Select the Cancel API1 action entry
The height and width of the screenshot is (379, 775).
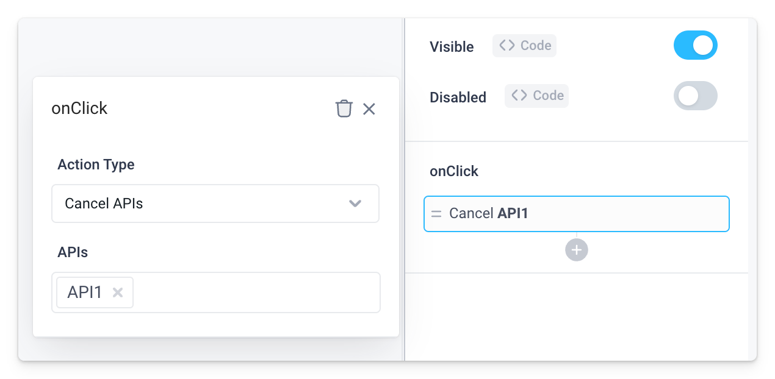click(x=576, y=214)
